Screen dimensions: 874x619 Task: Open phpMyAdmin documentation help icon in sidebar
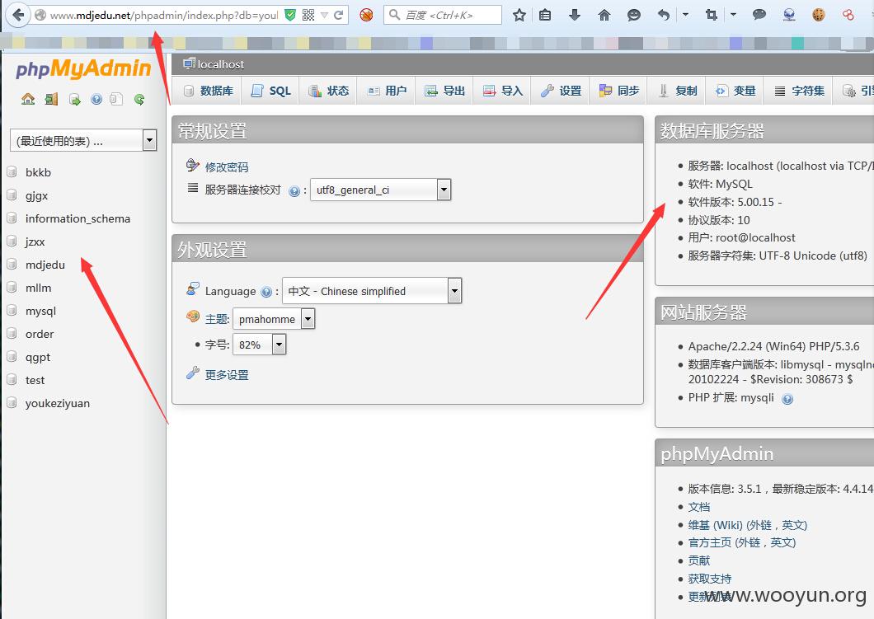point(96,99)
